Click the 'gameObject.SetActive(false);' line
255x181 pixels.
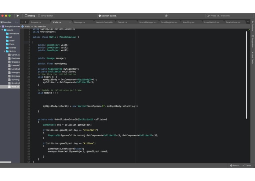66,149
